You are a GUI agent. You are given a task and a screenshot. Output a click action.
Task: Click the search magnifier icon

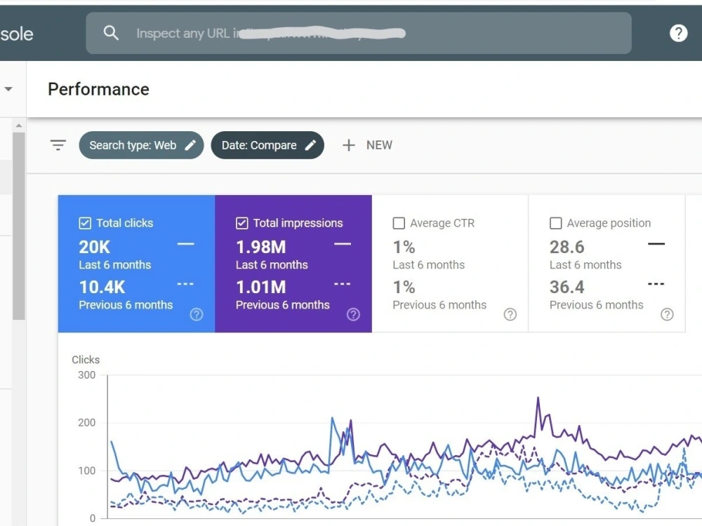tap(111, 33)
